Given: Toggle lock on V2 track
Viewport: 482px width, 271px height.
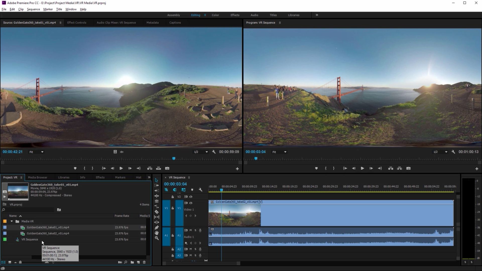Looking at the screenshot, I should pyautogui.click(x=173, y=197).
